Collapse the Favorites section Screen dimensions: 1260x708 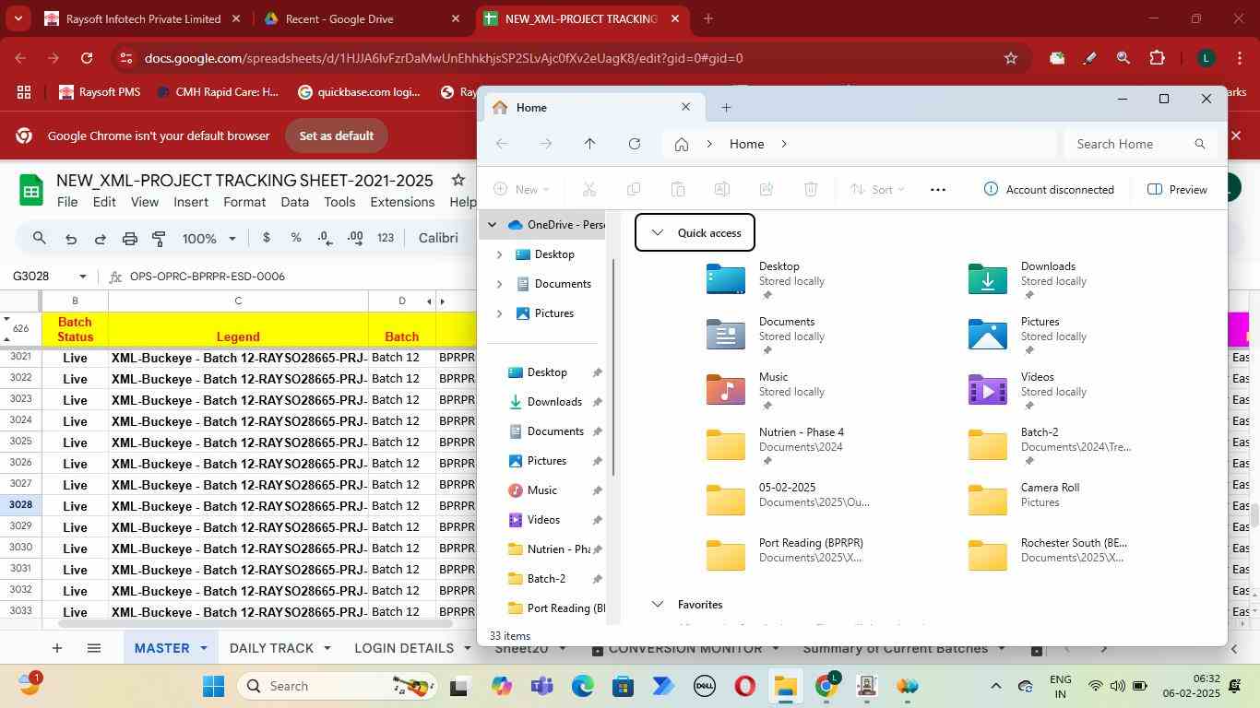pos(657,605)
